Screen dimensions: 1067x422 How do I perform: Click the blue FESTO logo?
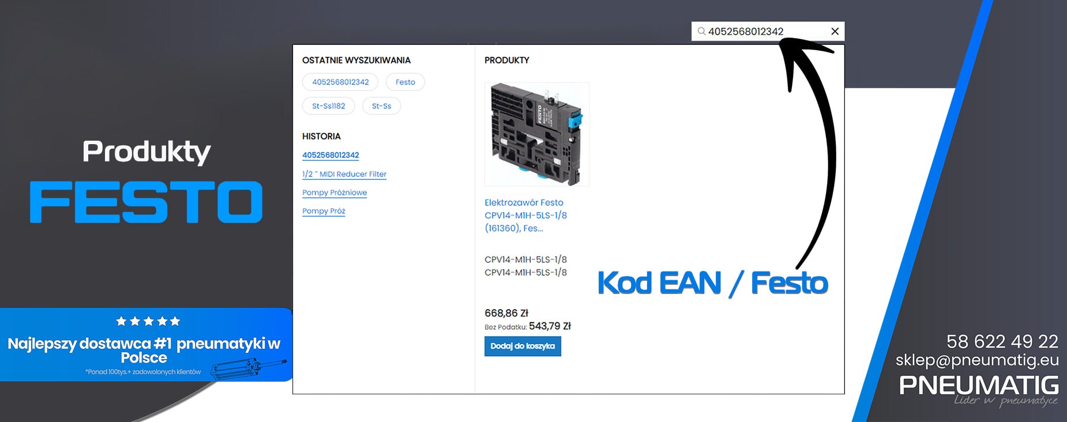point(146,202)
